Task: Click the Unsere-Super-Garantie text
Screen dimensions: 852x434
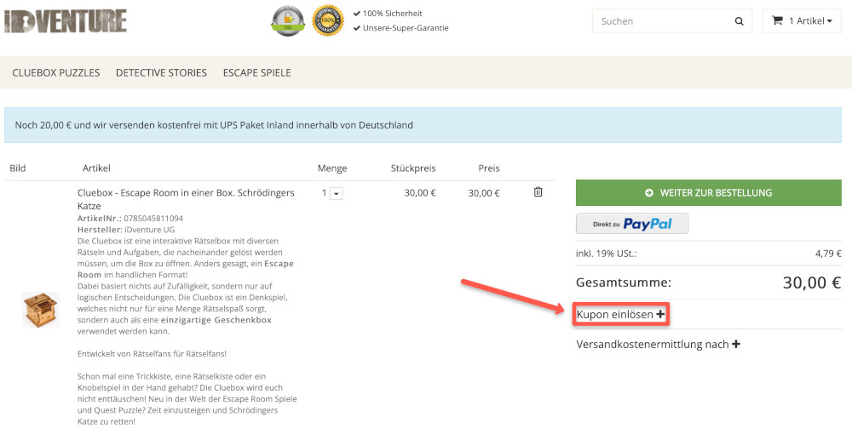Action: [x=406, y=28]
